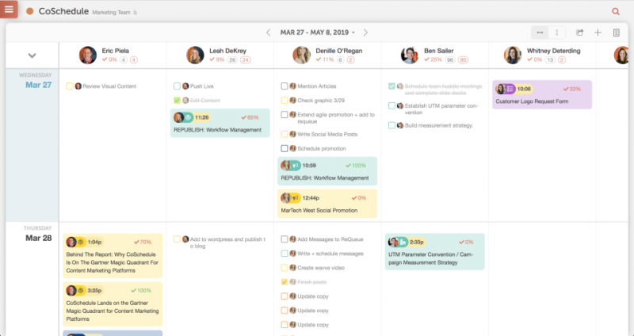Click Leah DeKrey's avatar

point(195,55)
